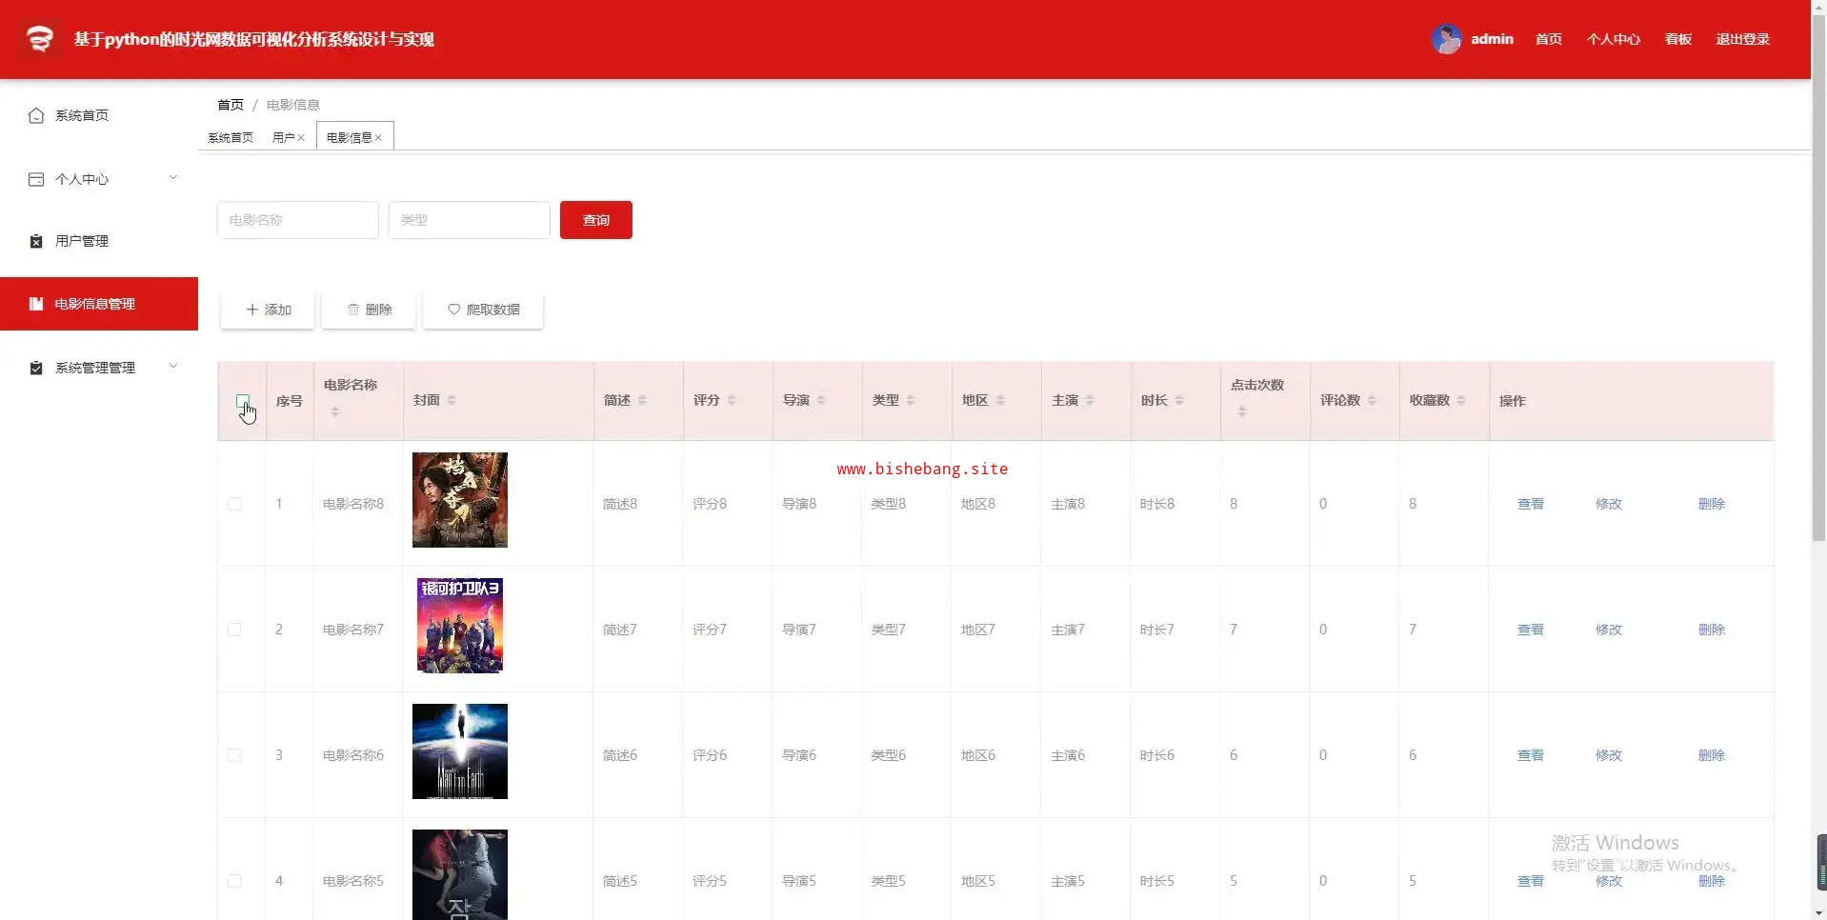This screenshot has height=920, width=1827.
Task: Check the checkbox for row 电影名称8
Action: 234,504
